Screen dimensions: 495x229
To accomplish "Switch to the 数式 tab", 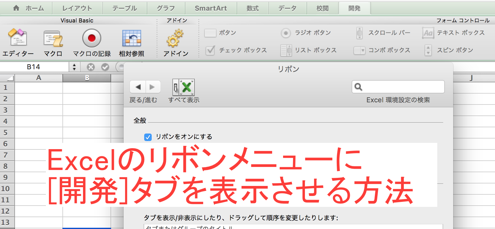I will 252,8.
